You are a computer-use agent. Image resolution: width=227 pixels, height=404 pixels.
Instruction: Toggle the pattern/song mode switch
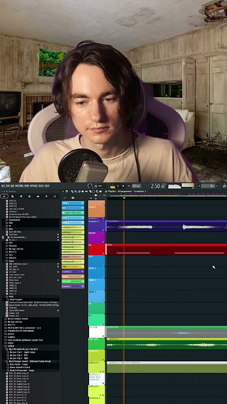113,186
